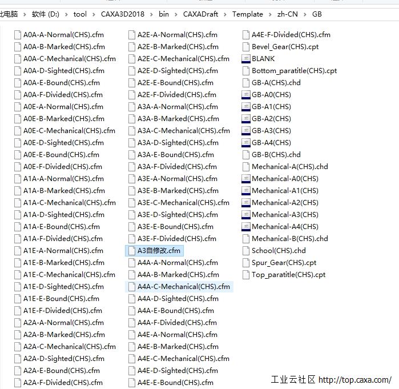399x389 pixels.
Task: Open the BLANK template file icon
Action: click(246, 59)
